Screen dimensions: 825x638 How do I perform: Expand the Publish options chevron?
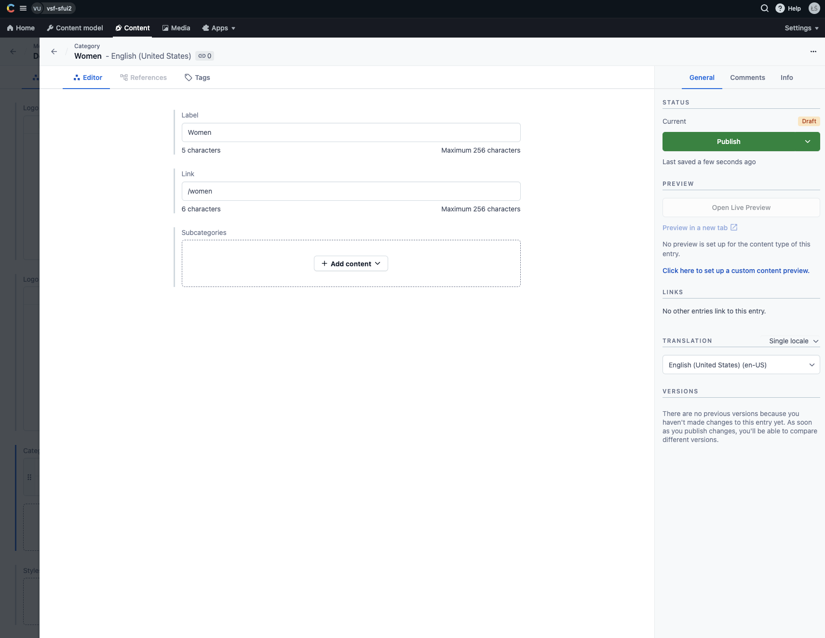click(807, 141)
